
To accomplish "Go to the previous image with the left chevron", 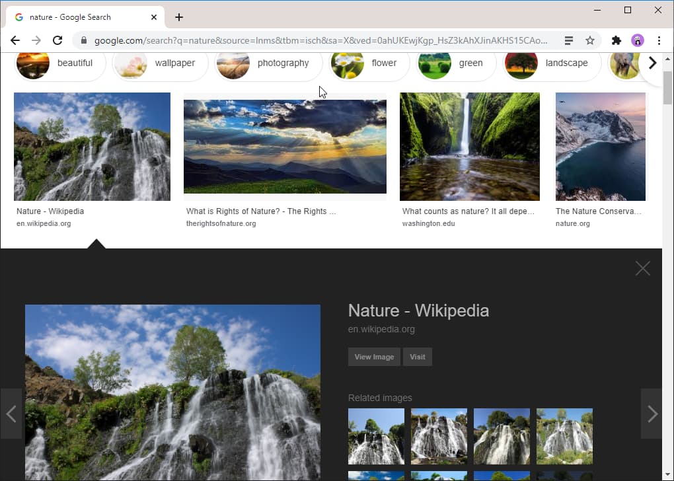I will 11,413.
